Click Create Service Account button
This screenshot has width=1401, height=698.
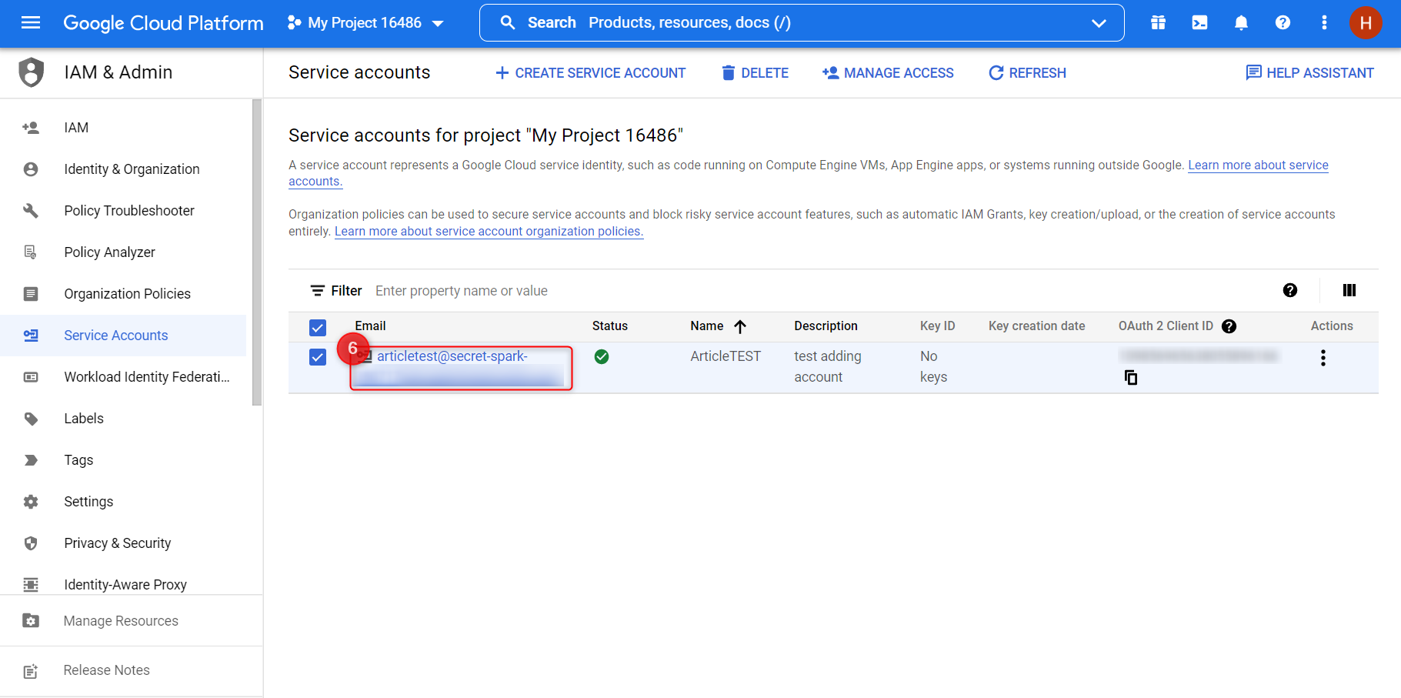[x=590, y=73]
